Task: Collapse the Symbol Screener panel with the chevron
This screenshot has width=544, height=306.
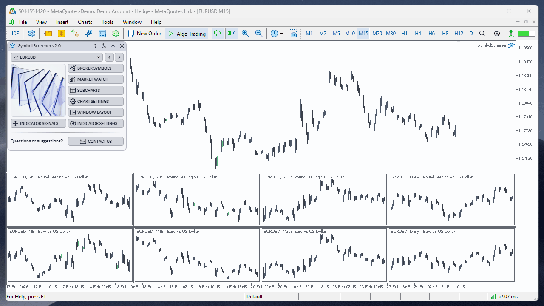Action: click(x=113, y=46)
